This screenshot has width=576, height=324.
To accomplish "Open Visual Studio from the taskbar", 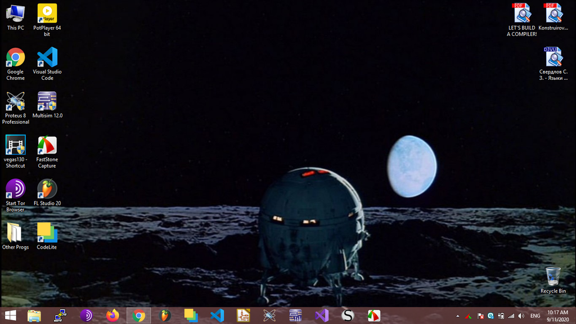I will point(321,316).
